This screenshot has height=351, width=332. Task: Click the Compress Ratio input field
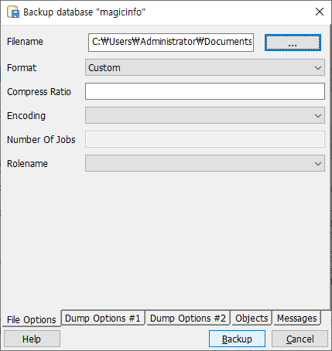(205, 91)
